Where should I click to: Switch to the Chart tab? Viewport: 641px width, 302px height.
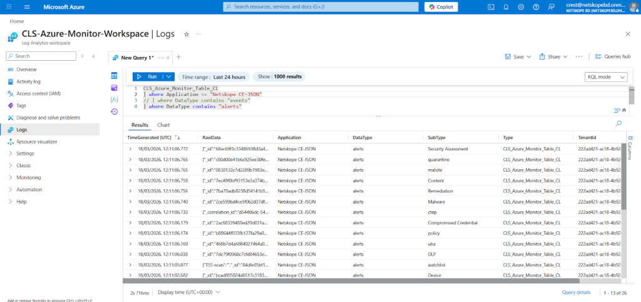pos(163,125)
